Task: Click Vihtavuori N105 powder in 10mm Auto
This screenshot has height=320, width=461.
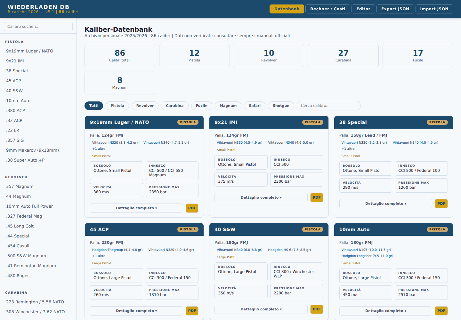Action: (366, 250)
